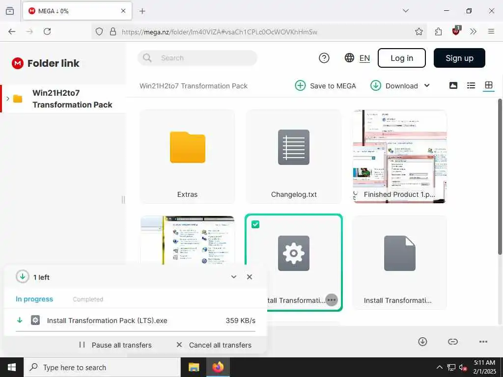The height and width of the screenshot is (377, 503).
Task: Switch to grid thumbnail view
Action: (x=489, y=85)
